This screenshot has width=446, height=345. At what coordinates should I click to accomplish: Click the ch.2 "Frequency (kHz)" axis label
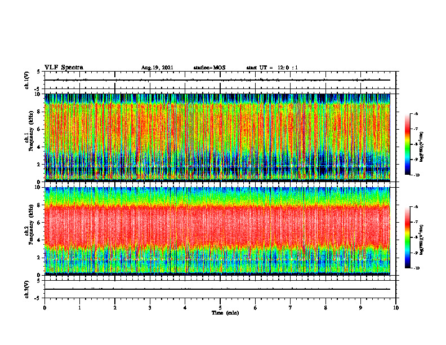pos(31,224)
